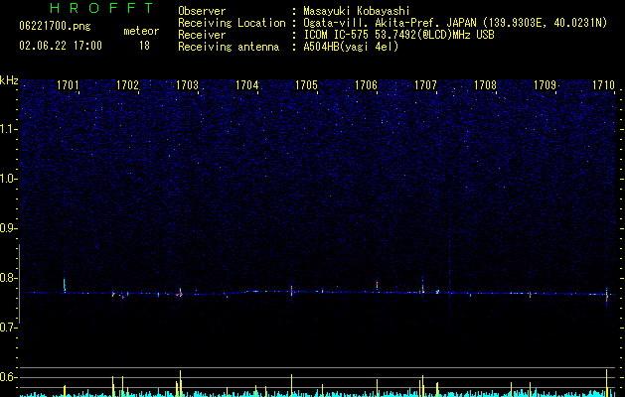625x397 pixels.
Task: Select the meteor count value 18
Action: click(144, 46)
